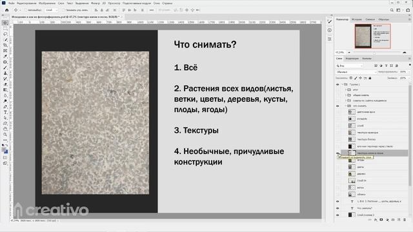Click the foreground color swatch

coord(5,150)
